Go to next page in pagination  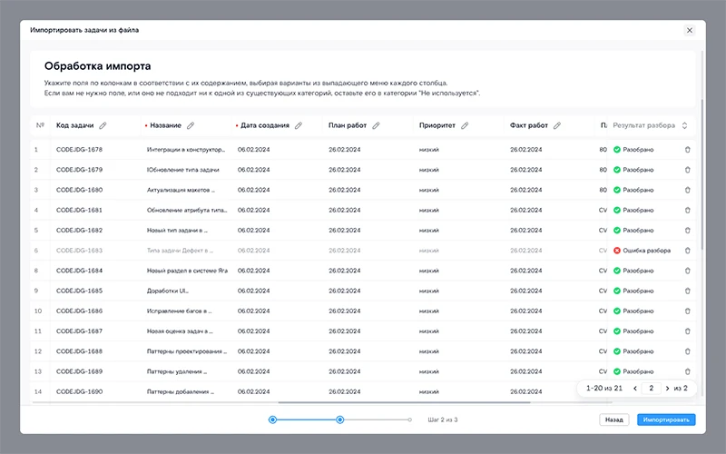click(667, 389)
